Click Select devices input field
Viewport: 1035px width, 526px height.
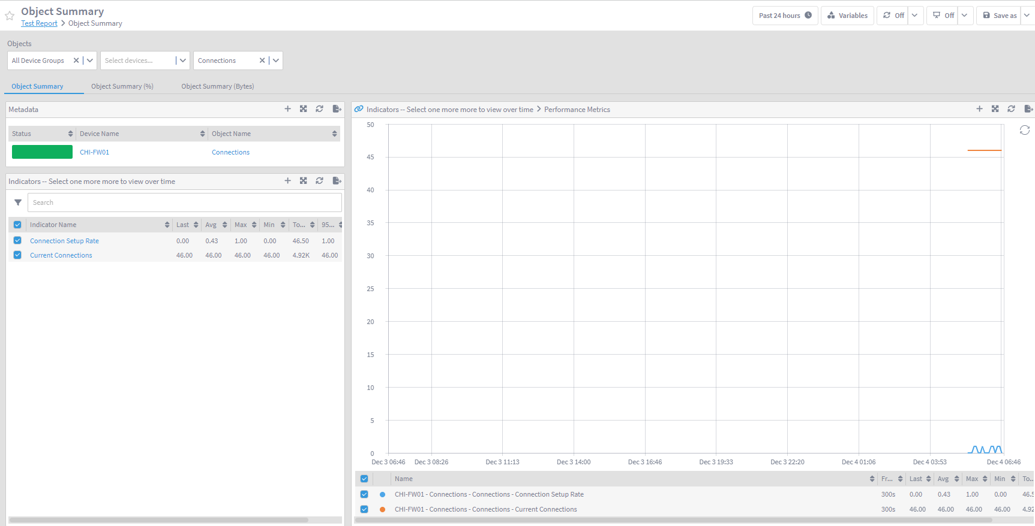(138, 61)
